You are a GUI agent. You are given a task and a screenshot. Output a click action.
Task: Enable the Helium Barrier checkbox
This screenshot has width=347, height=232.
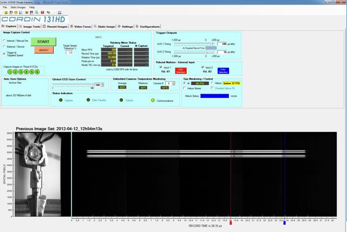(x=185, y=88)
